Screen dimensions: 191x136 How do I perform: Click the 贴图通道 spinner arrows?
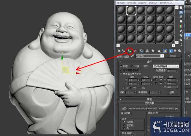[177, 71]
